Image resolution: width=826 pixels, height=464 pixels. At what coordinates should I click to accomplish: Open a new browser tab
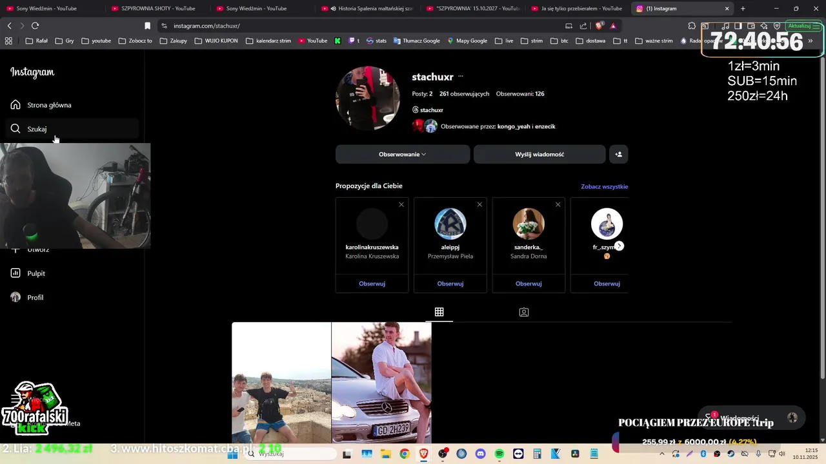point(743,8)
